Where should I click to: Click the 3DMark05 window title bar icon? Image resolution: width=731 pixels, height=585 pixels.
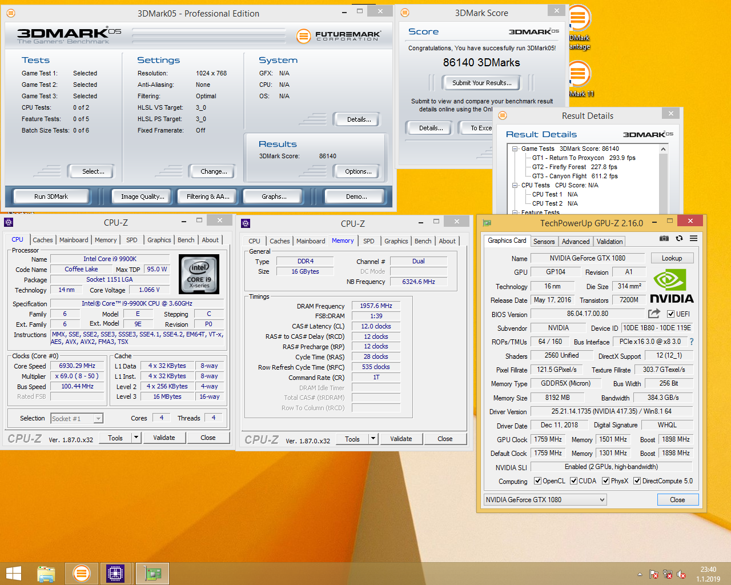11,13
